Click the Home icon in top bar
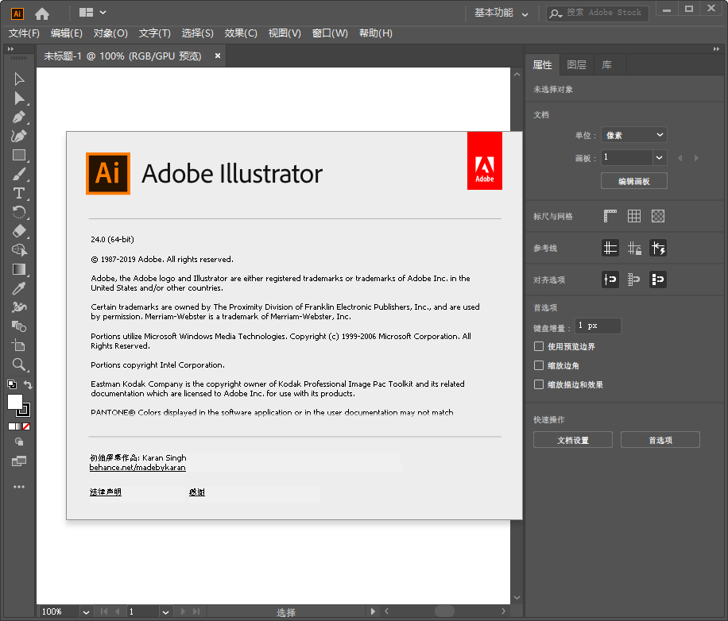 coord(42,13)
